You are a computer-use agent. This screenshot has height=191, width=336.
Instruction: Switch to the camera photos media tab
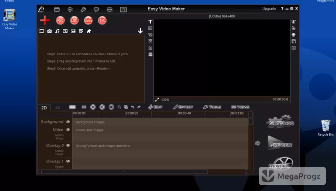coord(50,31)
